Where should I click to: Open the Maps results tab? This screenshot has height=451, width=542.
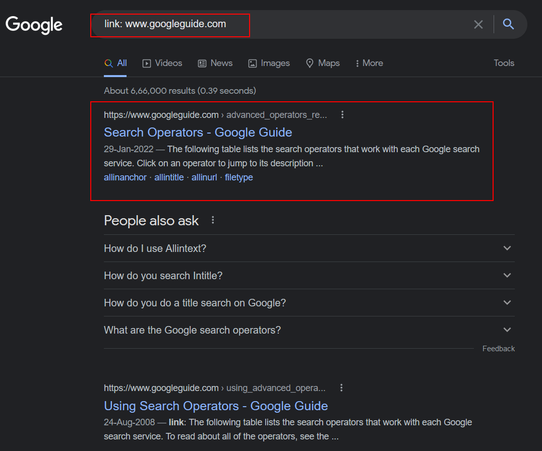click(323, 63)
